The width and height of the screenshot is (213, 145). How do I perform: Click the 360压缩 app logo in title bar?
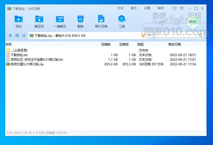tap(9, 8)
